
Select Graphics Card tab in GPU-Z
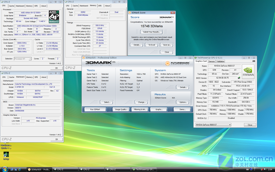(x=201, y=61)
